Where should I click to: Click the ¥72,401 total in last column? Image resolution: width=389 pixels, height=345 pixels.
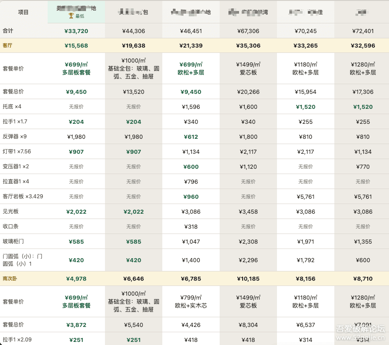pyautogui.click(x=363, y=31)
